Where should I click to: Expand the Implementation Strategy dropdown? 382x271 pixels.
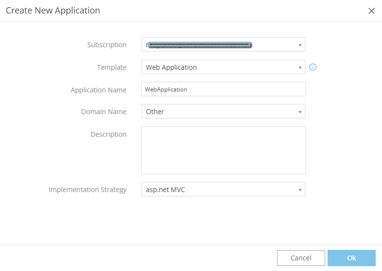click(223, 190)
